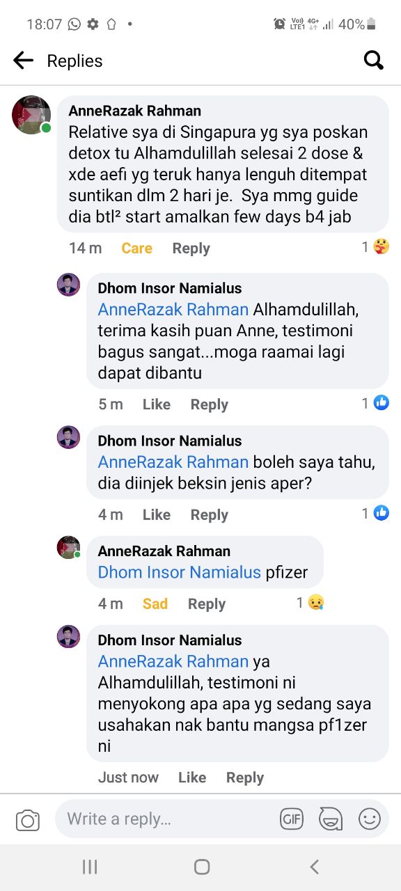Like Dhom's 'boleh saya tahu' reply
The height and width of the screenshot is (891, 401).
click(x=156, y=514)
